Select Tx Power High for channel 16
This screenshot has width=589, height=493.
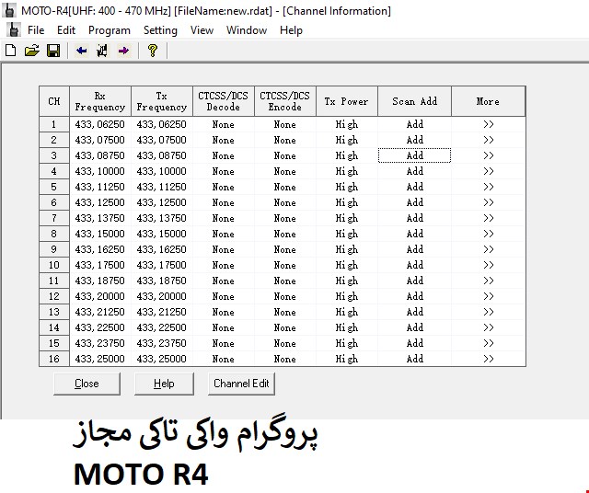coord(347,359)
